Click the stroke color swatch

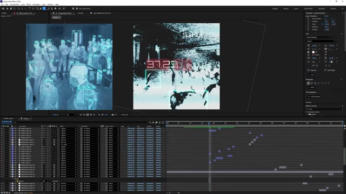(x=314, y=55)
